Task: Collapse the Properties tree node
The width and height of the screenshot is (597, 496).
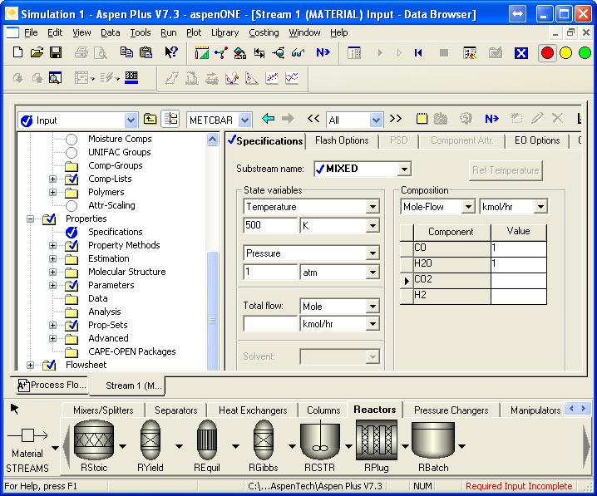Action: pyautogui.click(x=30, y=219)
